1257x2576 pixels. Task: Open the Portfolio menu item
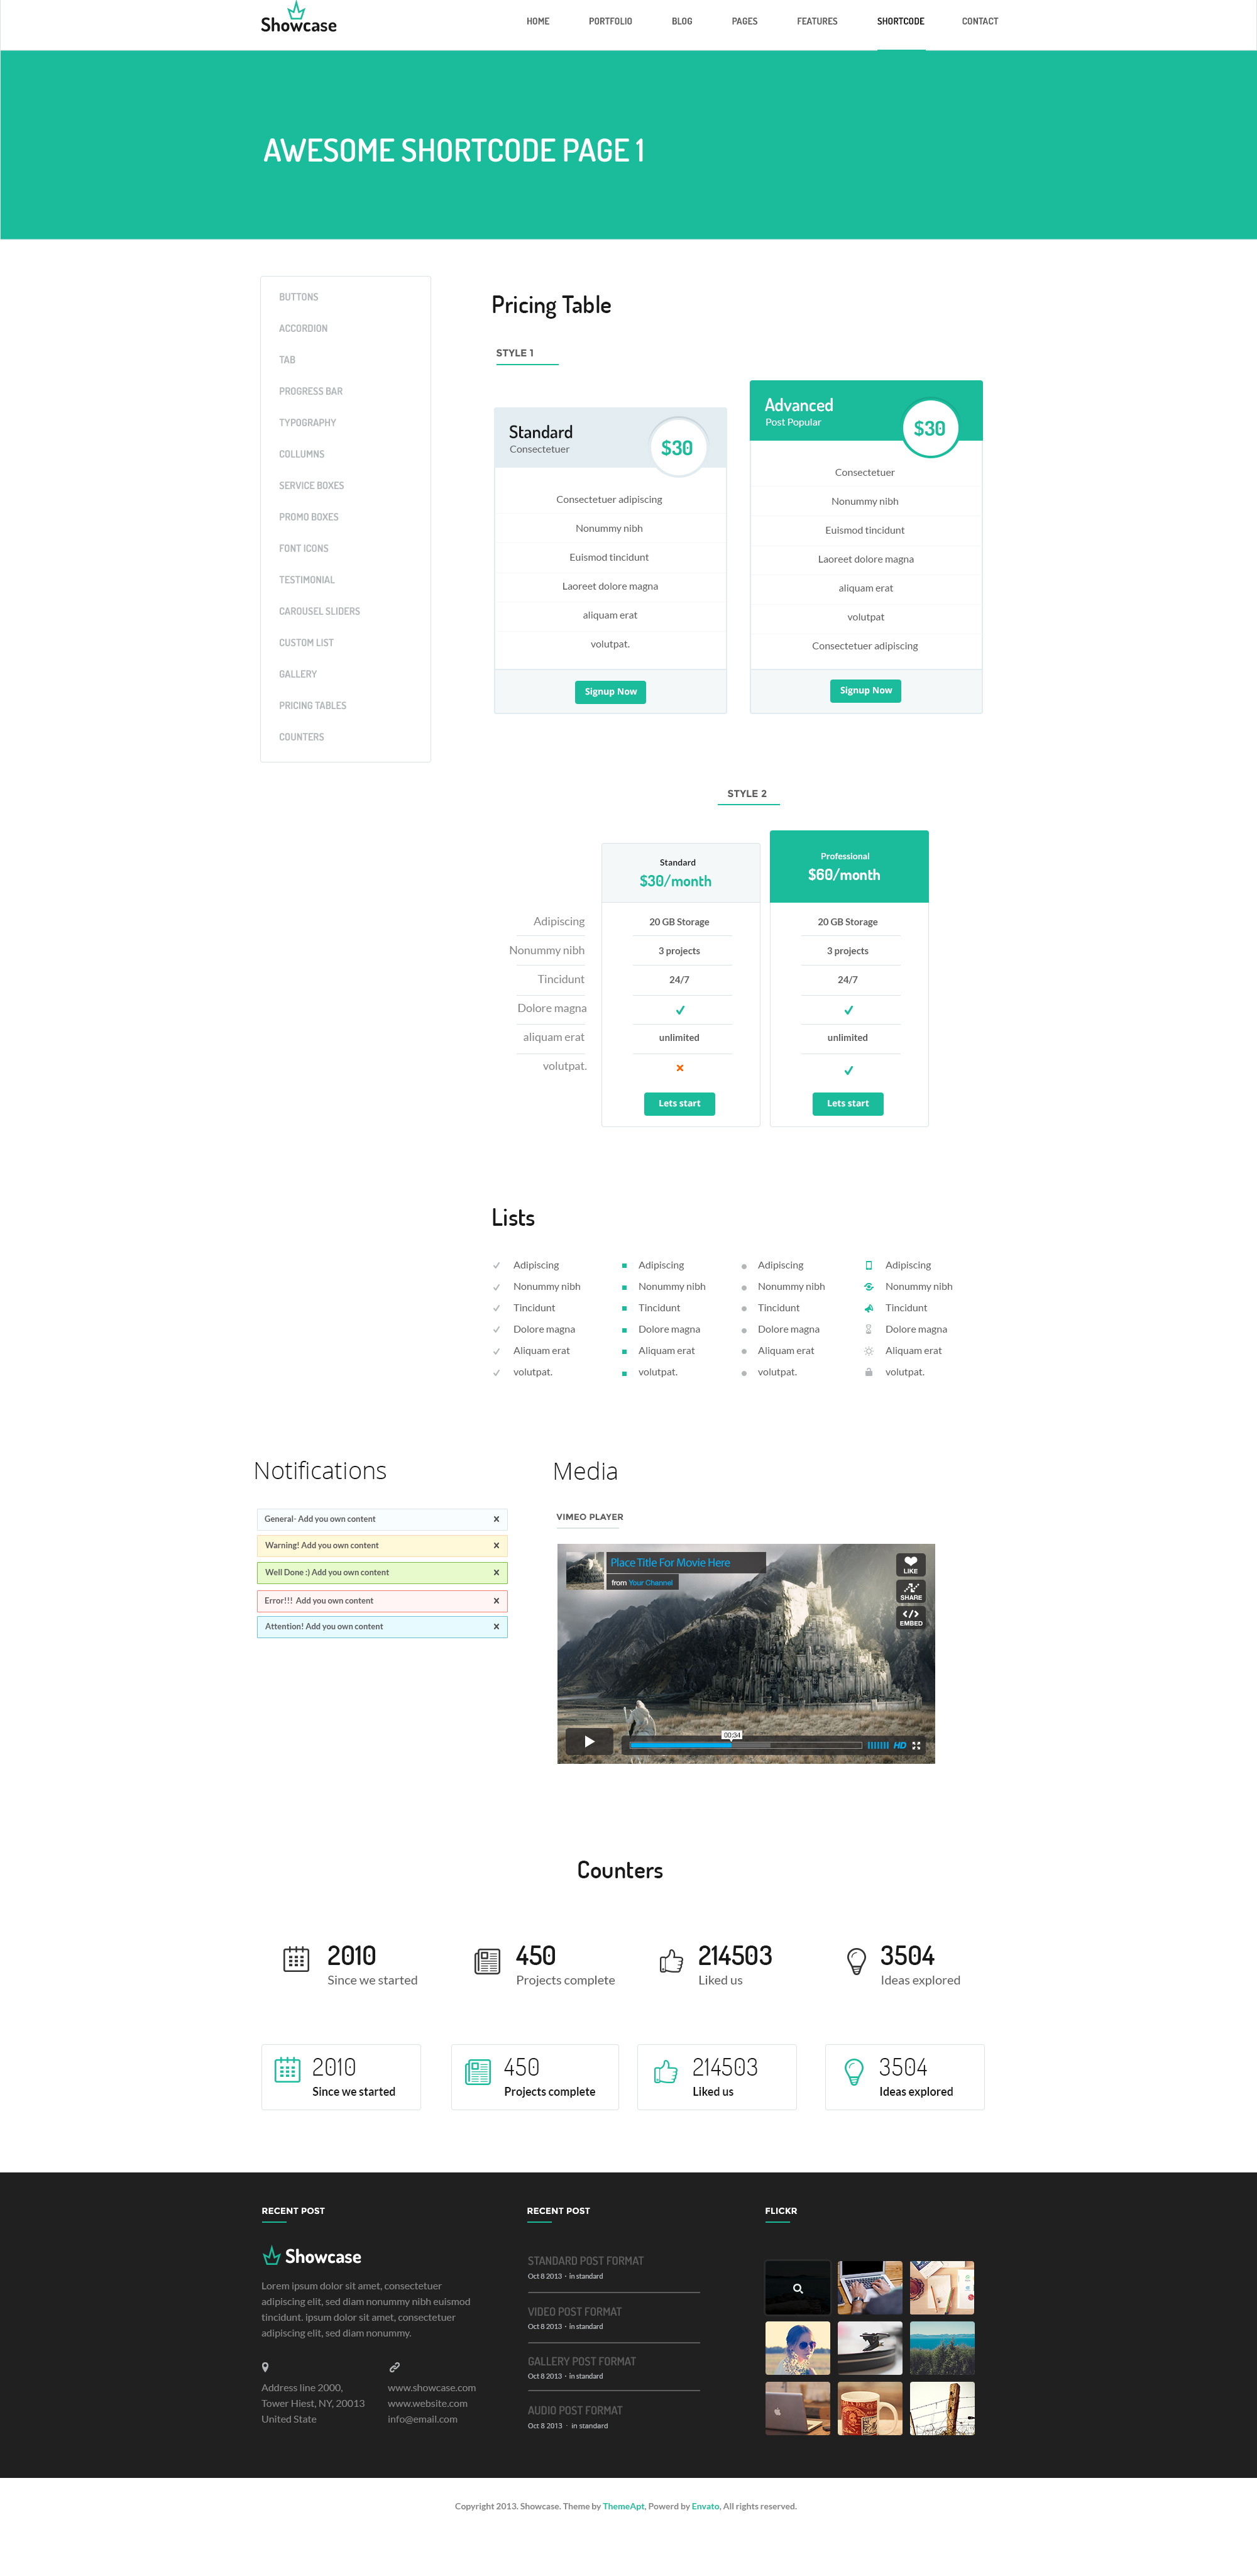coord(609,21)
